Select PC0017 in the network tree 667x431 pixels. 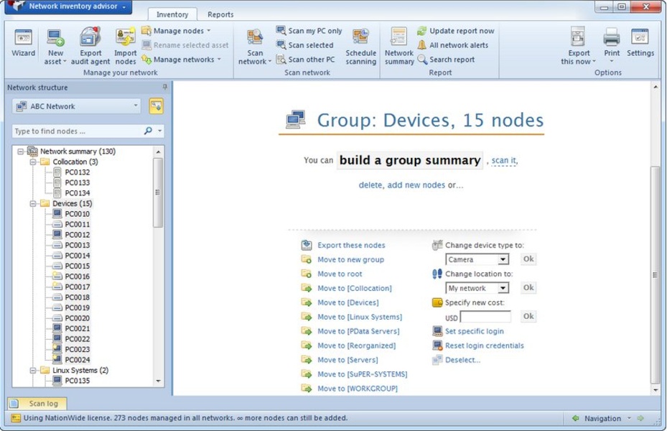coord(77,287)
